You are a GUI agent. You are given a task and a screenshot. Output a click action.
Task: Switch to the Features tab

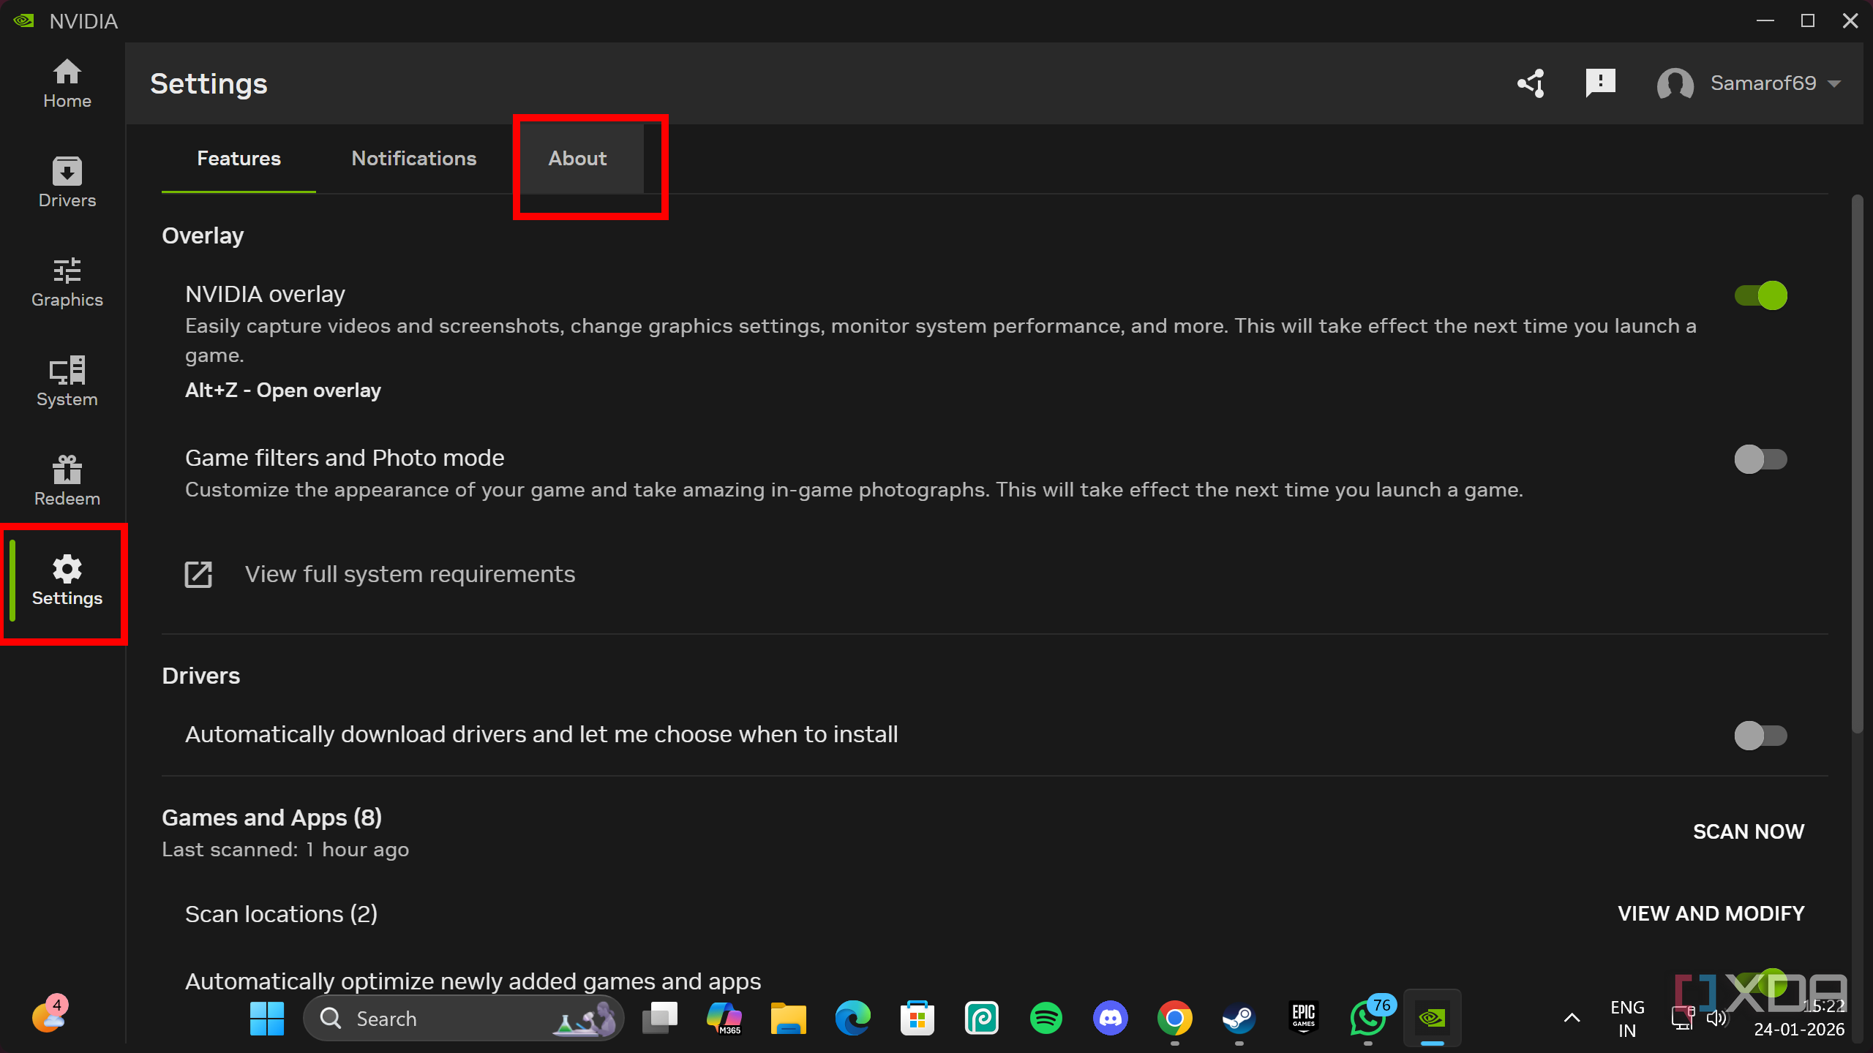coord(239,158)
